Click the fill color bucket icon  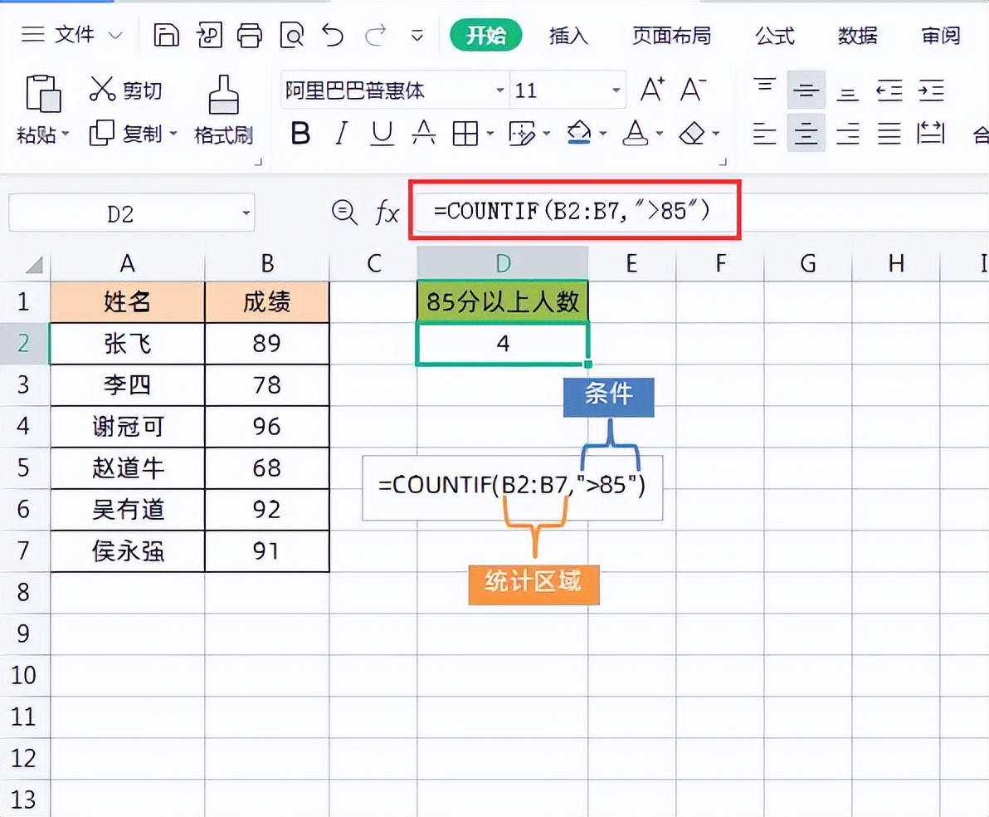click(x=578, y=133)
